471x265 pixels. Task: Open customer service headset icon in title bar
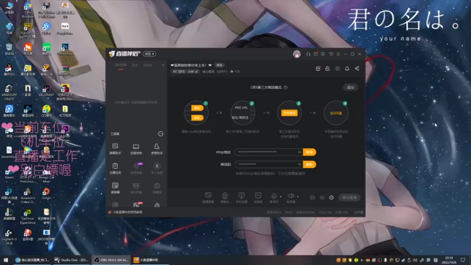[x=308, y=54]
